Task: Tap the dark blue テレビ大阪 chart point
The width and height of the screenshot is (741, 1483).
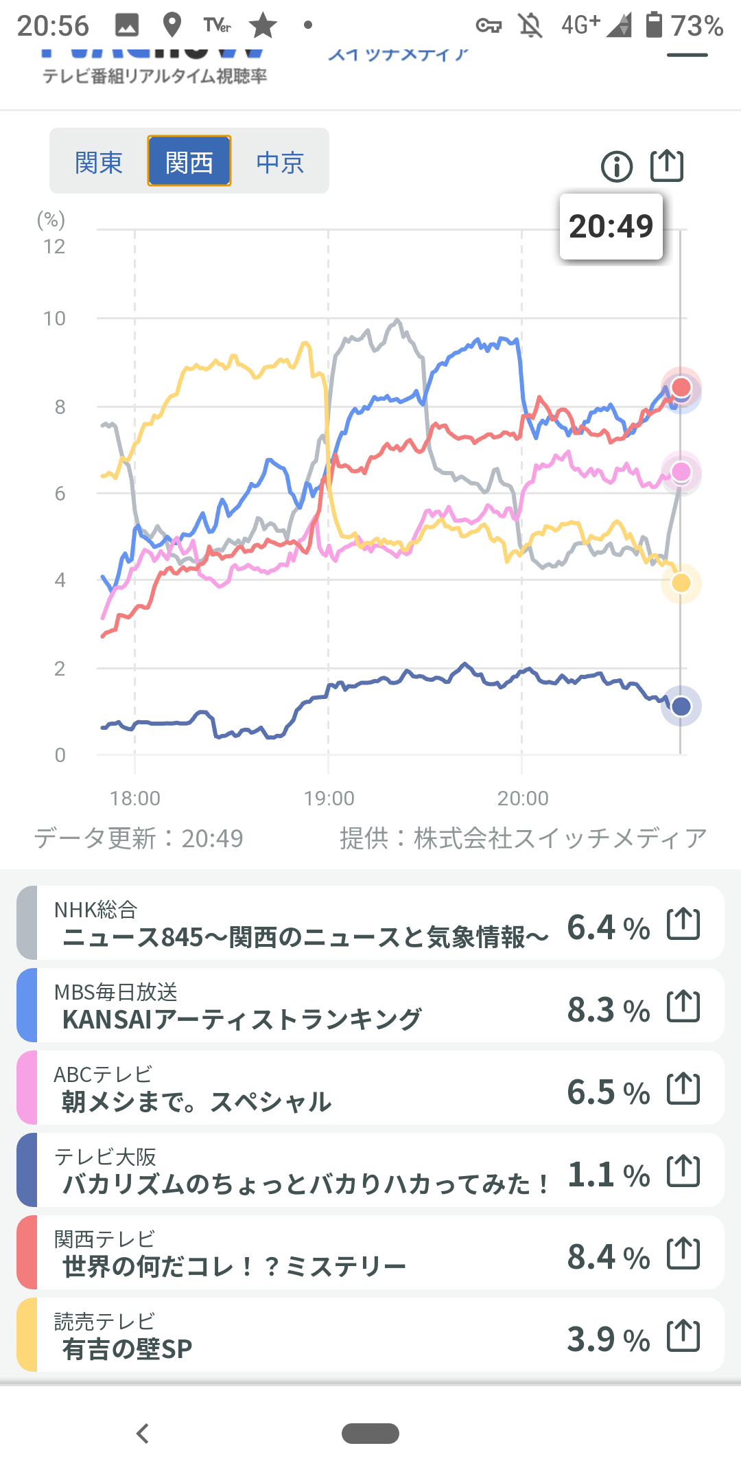Action: [x=681, y=706]
